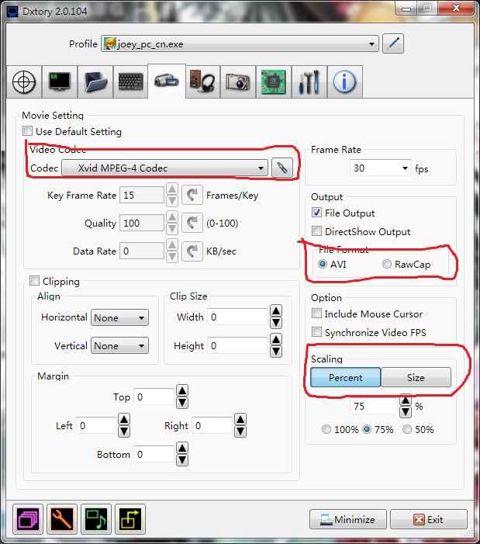
Task: Uncheck the File Output checkbox
Action: (316, 213)
